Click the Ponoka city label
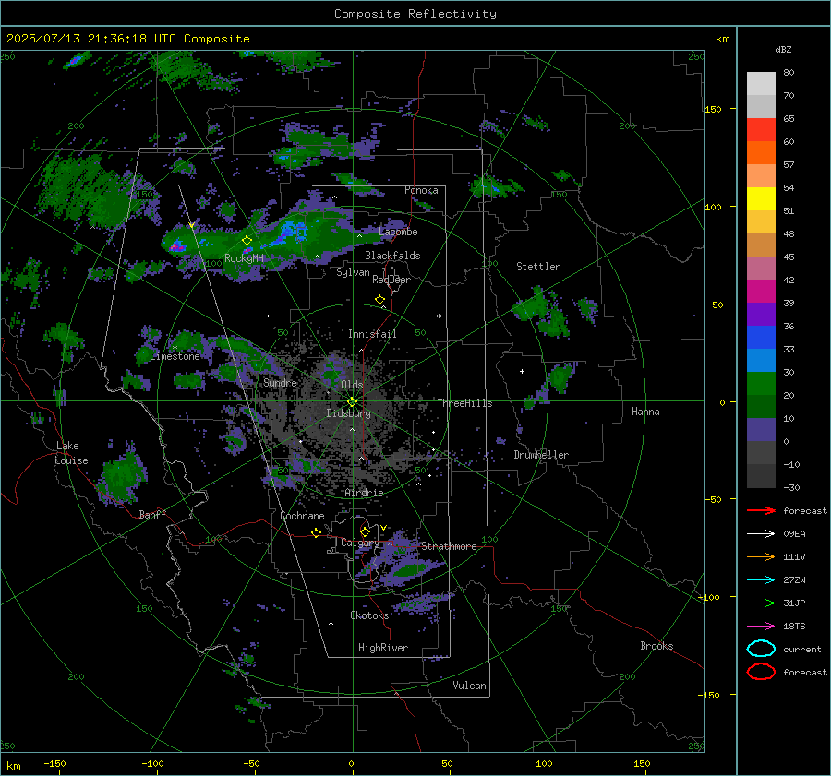 (x=421, y=190)
